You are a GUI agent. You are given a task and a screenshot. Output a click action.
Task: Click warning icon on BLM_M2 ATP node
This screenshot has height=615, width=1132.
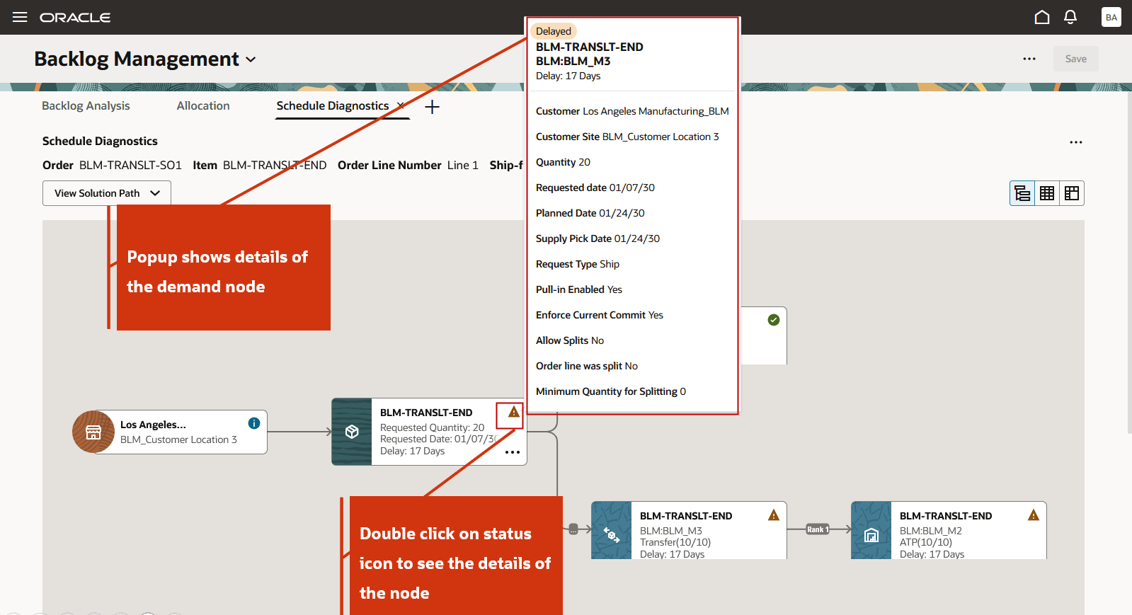click(1034, 515)
